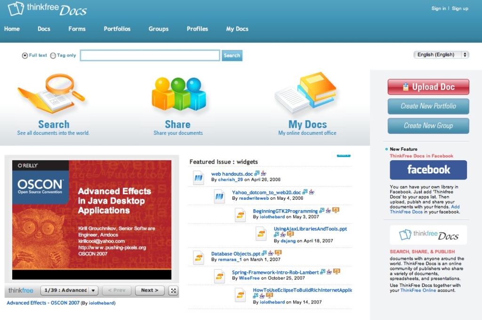Click slideshow icon under HowToUseEclipseToBuildRichInternetApplic

(270, 295)
